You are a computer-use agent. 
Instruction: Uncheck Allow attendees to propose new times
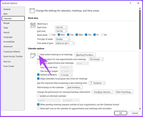coord(38,79)
